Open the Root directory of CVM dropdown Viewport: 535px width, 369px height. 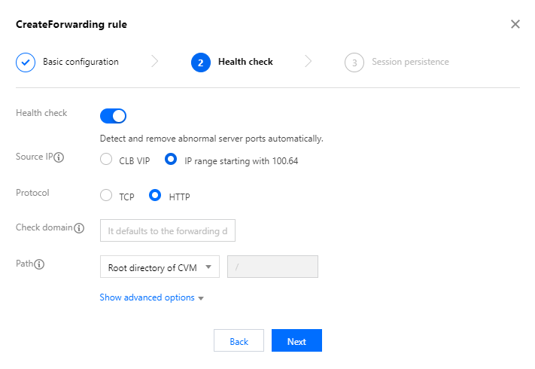coord(160,267)
